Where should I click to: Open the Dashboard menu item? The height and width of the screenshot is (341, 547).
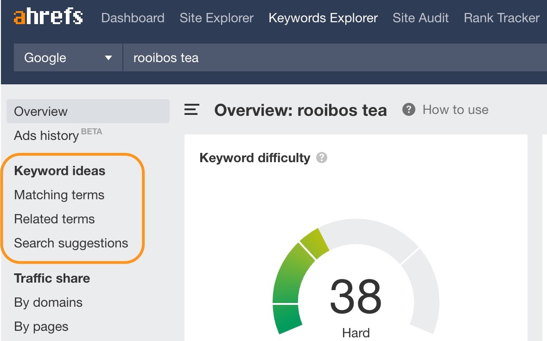click(x=133, y=18)
